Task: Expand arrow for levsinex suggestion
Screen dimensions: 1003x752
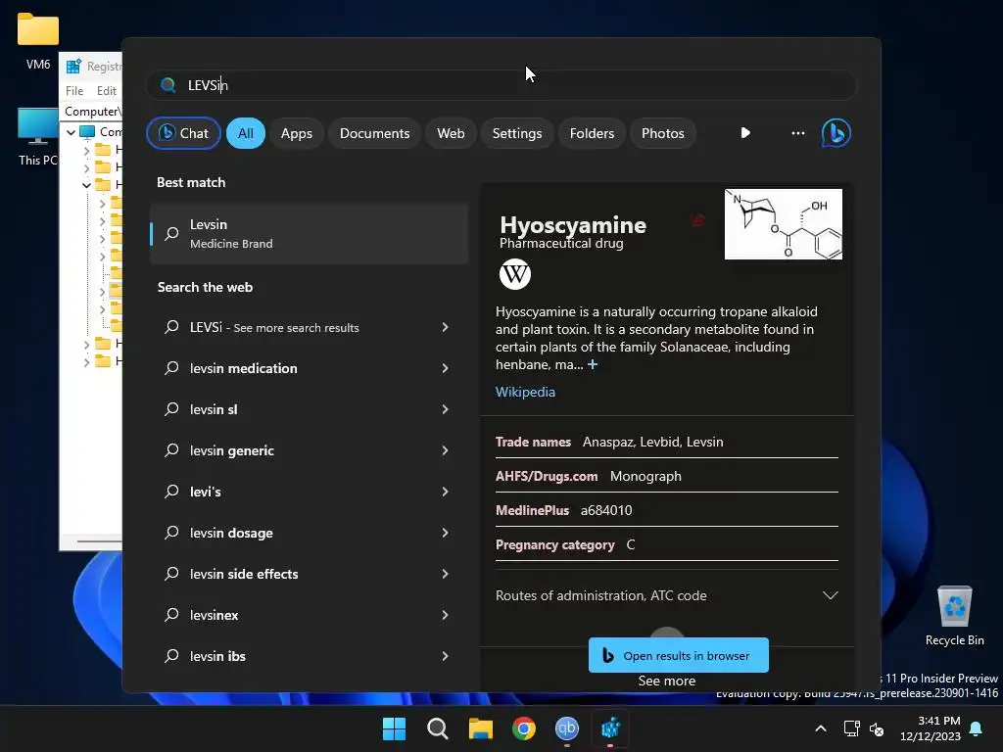Action: pos(446,615)
